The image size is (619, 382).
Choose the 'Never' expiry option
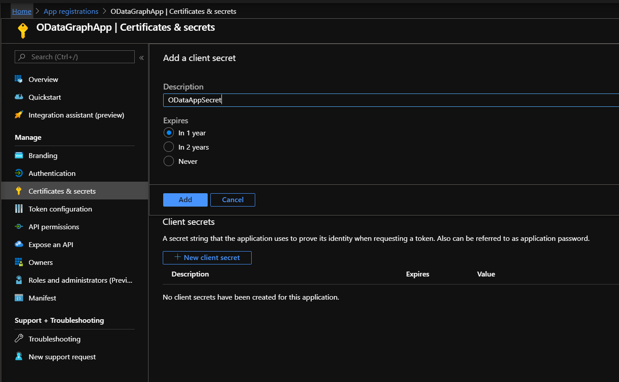pos(169,161)
